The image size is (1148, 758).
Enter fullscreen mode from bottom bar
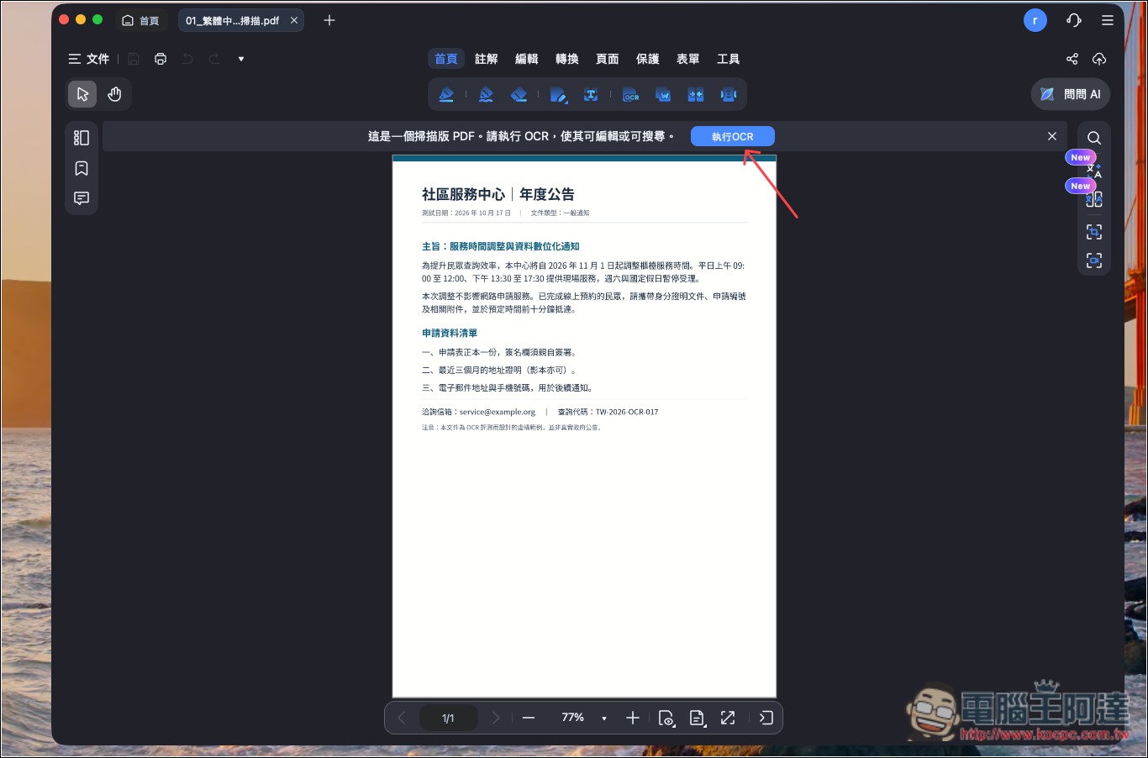click(728, 718)
